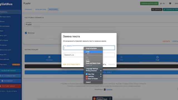This screenshot has height=100, width=178.
Task: Toggle the Включен checkbox
Action: click(x=26, y=33)
